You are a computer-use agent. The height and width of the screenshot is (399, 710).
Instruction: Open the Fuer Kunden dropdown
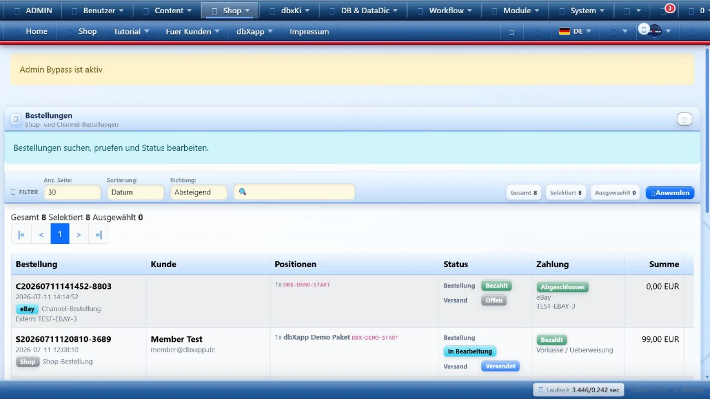pyautogui.click(x=193, y=31)
